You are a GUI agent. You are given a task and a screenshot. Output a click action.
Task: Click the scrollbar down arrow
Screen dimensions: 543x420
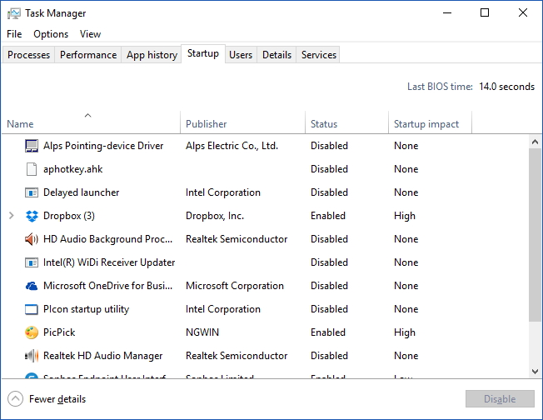click(x=535, y=372)
